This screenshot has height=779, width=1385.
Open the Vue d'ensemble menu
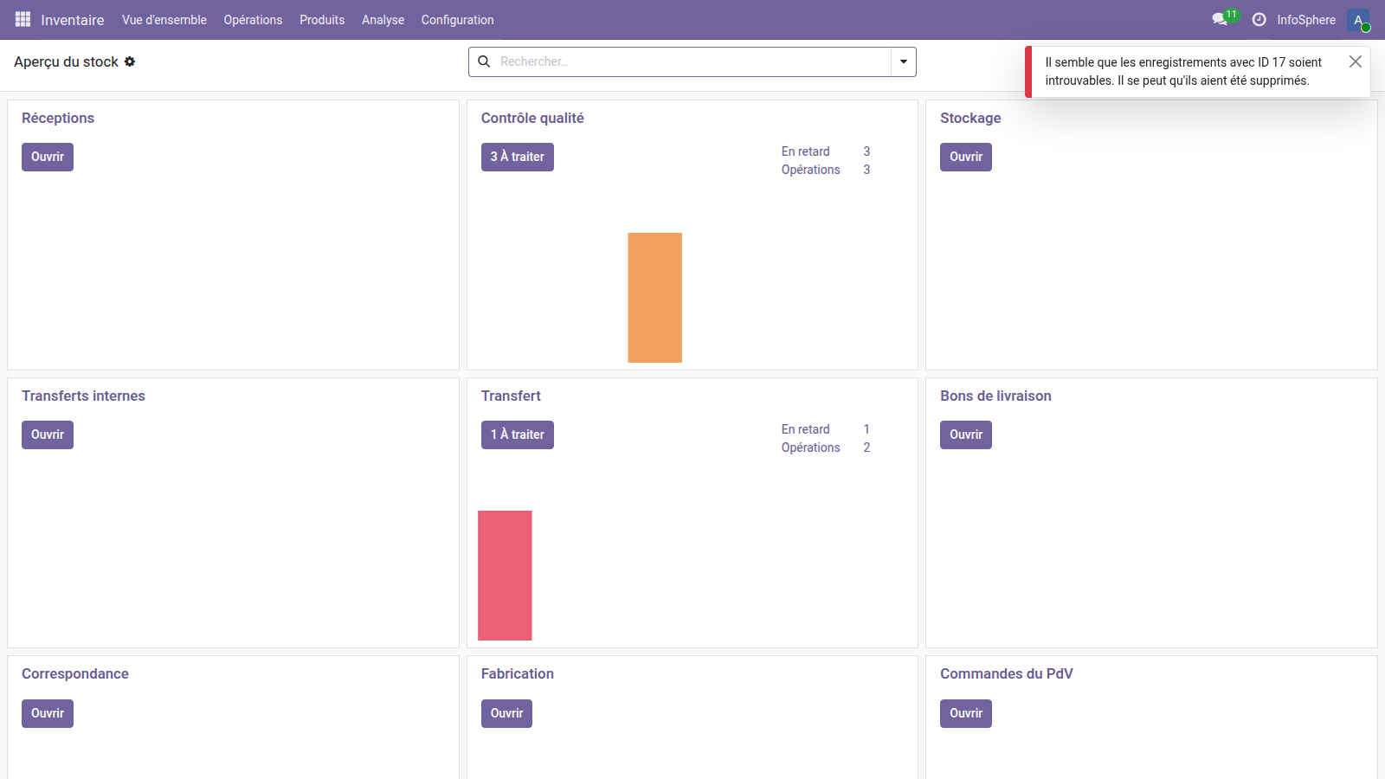pos(164,19)
